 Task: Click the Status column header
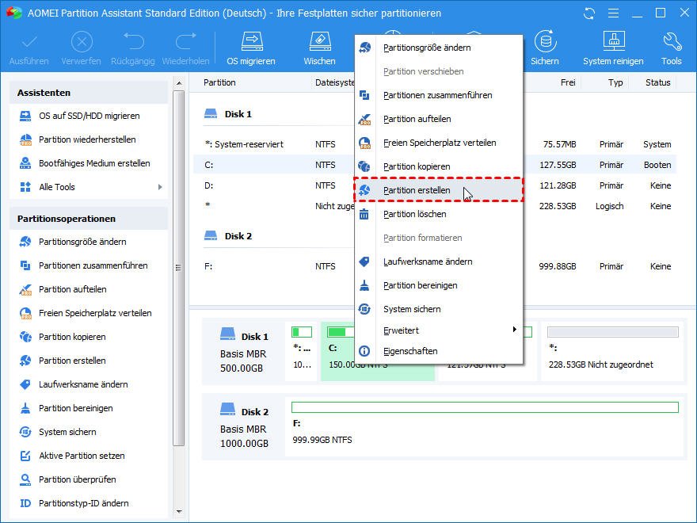click(x=658, y=82)
